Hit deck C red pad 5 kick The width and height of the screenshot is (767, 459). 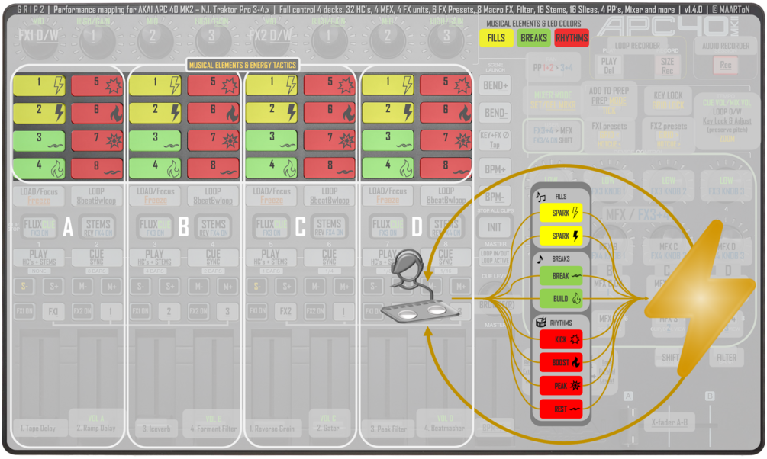point(330,85)
